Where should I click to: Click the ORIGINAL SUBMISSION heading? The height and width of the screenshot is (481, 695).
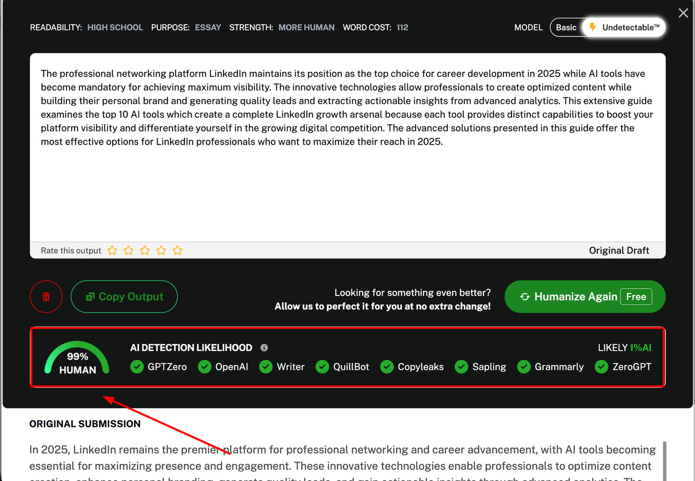(85, 424)
